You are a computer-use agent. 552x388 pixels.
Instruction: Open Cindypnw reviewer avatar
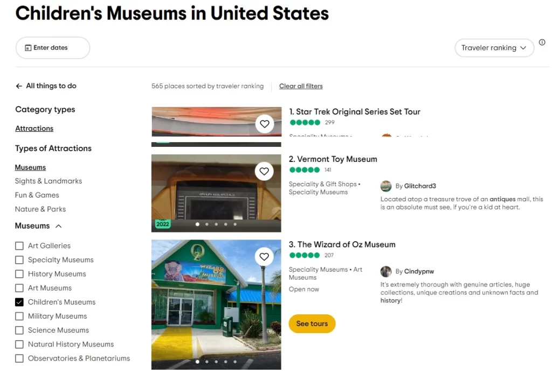[x=386, y=271]
